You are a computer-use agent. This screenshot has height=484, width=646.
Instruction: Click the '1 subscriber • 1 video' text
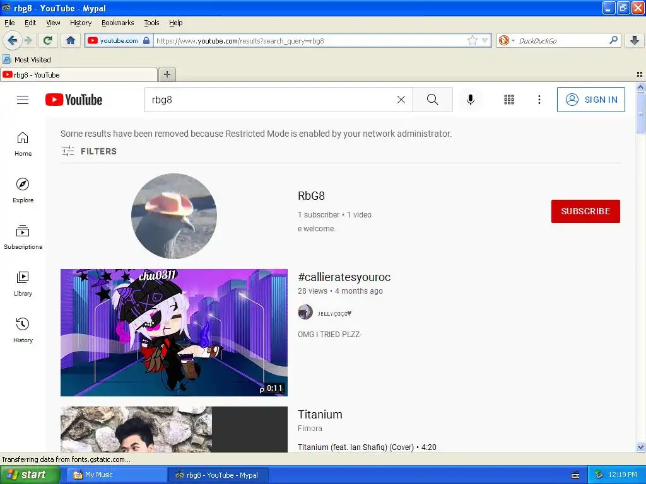coord(334,214)
